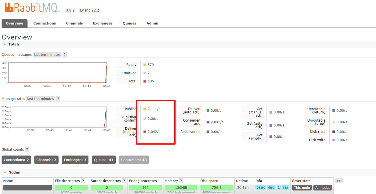Click the 567 Erlang processes value

coord(145,187)
